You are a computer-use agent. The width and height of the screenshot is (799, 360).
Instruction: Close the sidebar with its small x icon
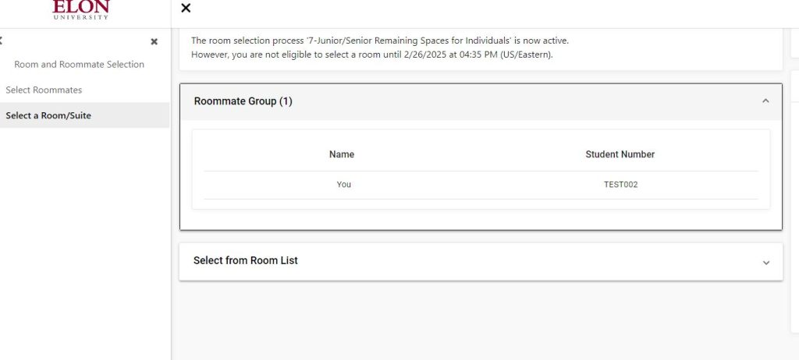[154, 41]
